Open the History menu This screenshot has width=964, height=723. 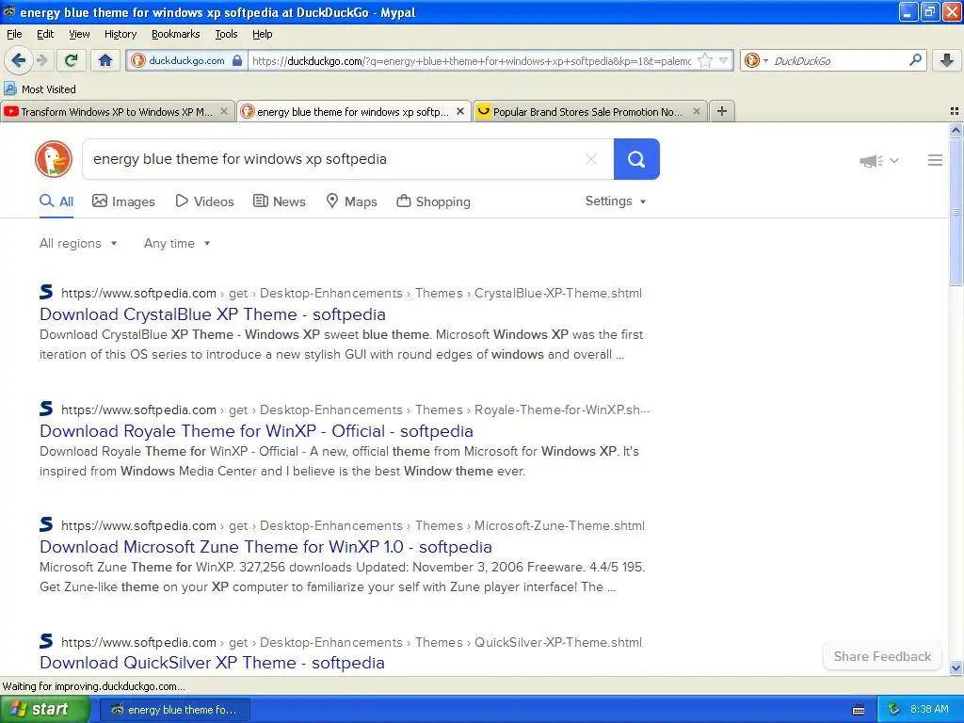[120, 34]
